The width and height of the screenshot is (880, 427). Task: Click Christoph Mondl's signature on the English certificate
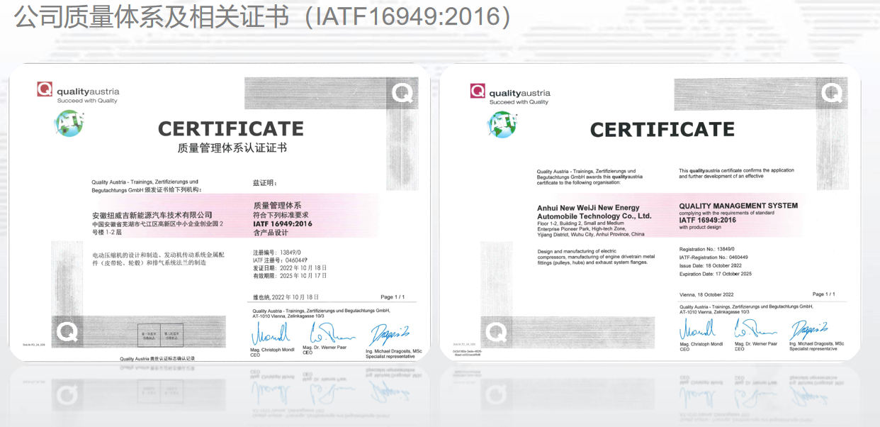698,330
